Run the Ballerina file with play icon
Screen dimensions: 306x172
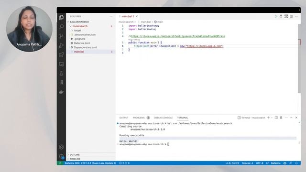click(276, 16)
